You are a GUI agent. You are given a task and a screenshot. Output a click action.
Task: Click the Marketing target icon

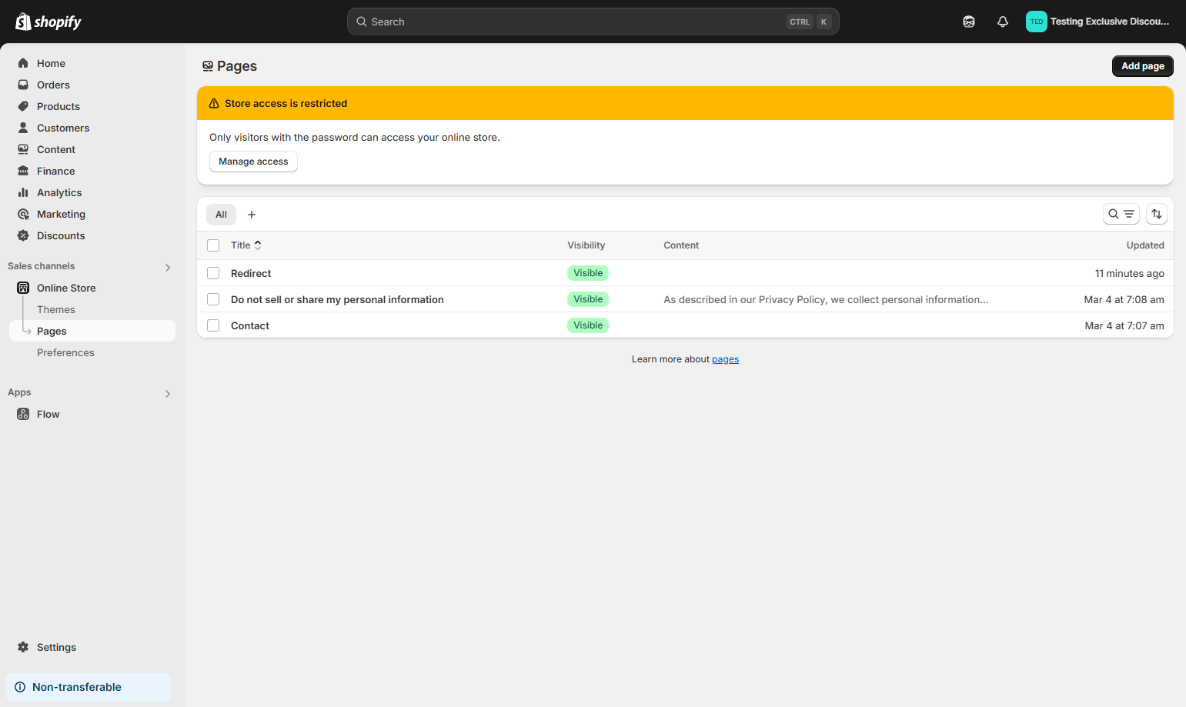coord(23,214)
